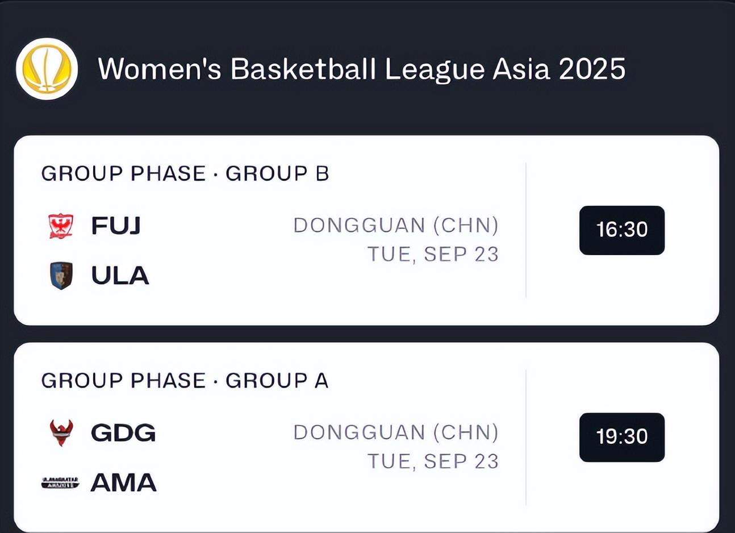Click DONGGUAN (CHN) venue in Group B match
The image size is (735, 533).
click(x=396, y=226)
